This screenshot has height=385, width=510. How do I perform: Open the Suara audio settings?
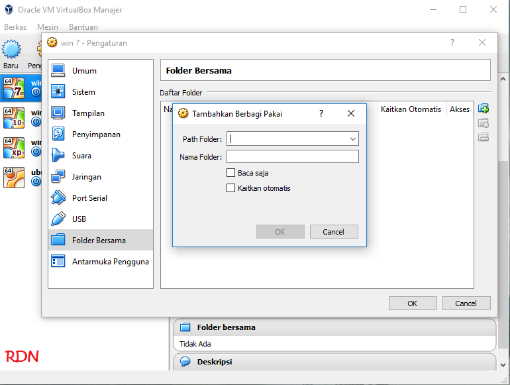[101, 155]
